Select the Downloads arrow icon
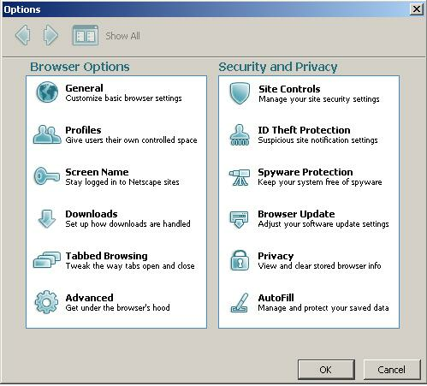427x386 pixels. tap(47, 218)
